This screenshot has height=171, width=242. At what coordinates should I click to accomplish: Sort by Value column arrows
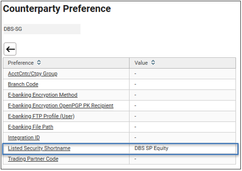(153, 62)
